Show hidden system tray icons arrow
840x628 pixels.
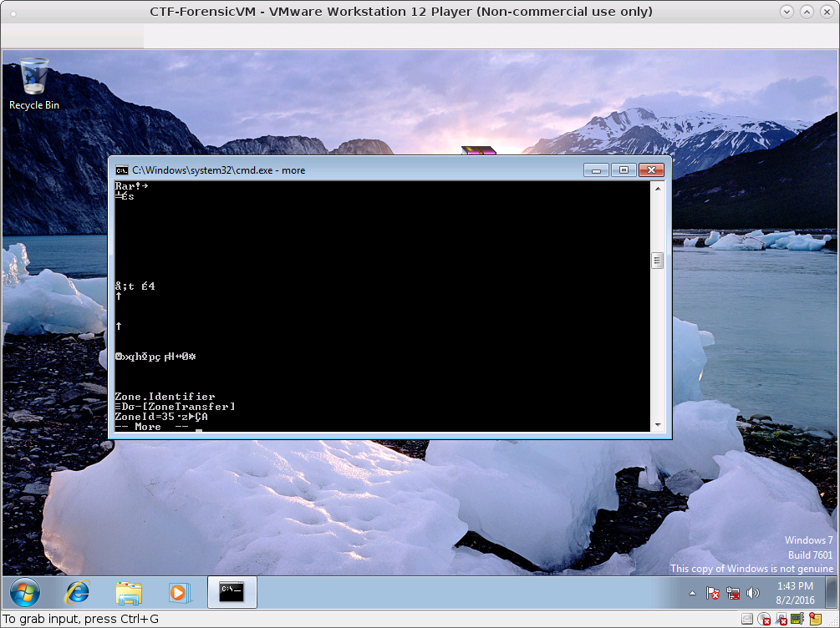click(692, 593)
